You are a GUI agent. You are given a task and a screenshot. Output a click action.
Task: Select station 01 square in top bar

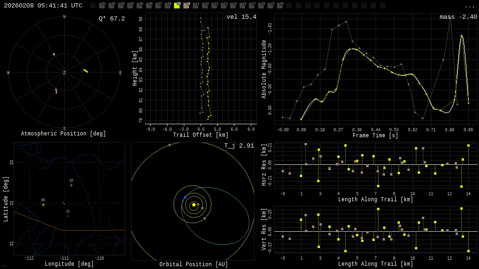[102, 6]
